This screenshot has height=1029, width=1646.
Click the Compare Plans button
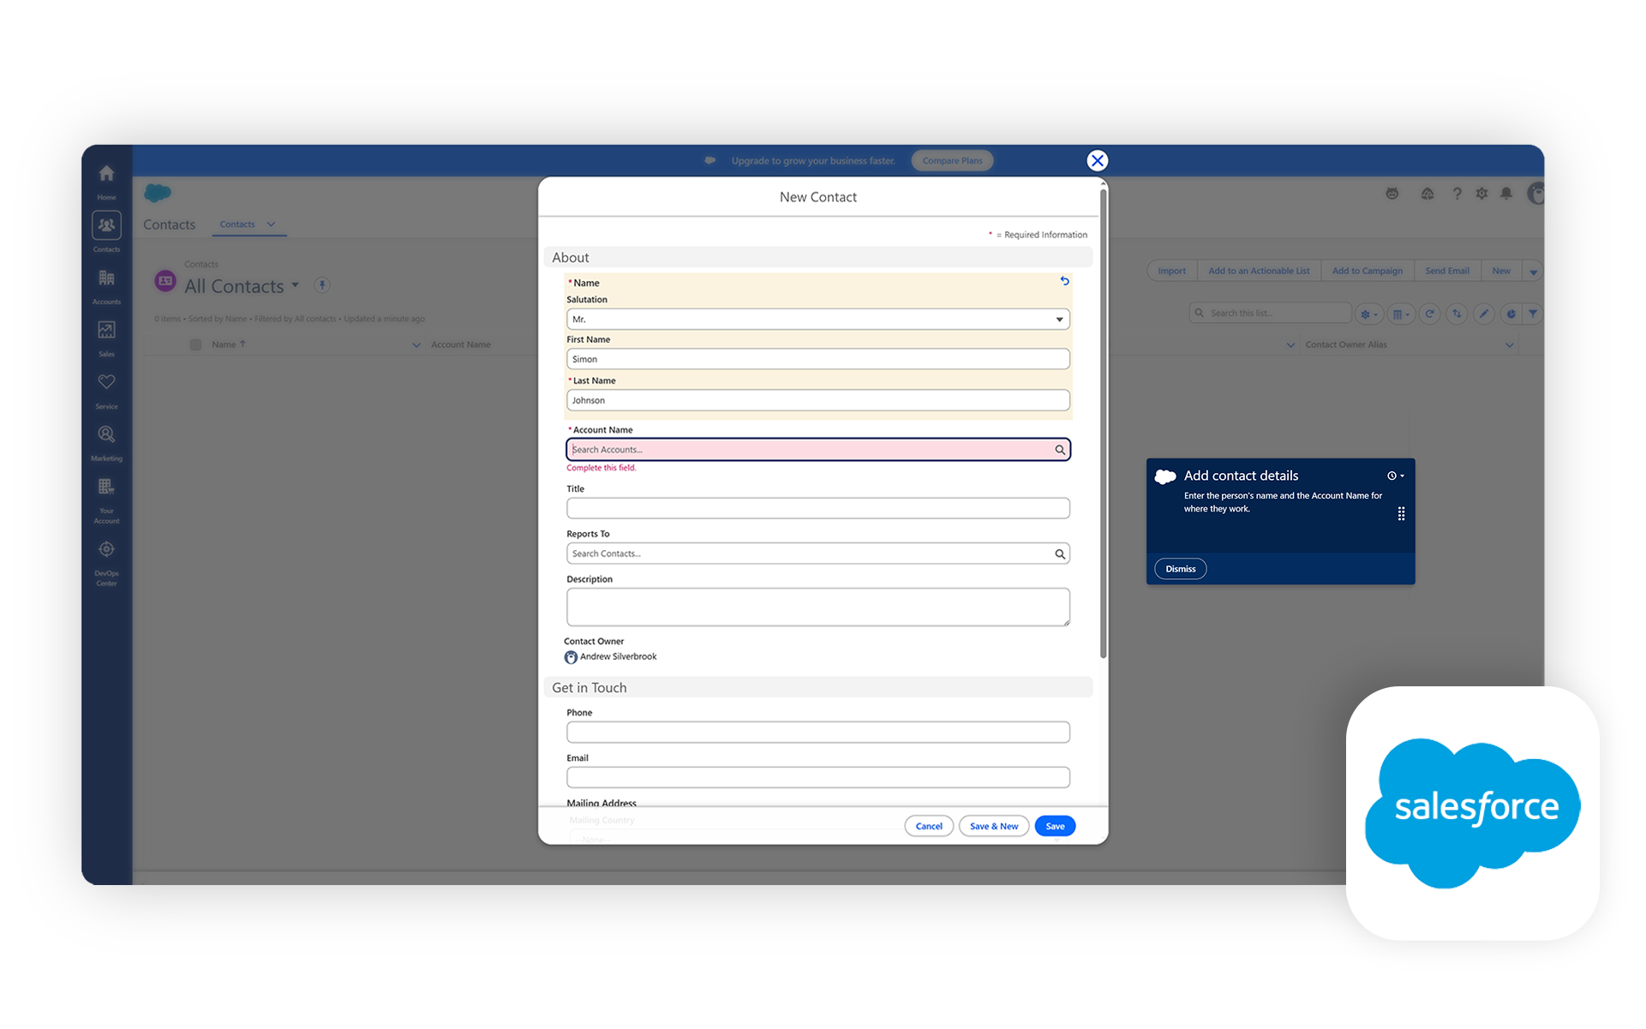pyautogui.click(x=952, y=160)
